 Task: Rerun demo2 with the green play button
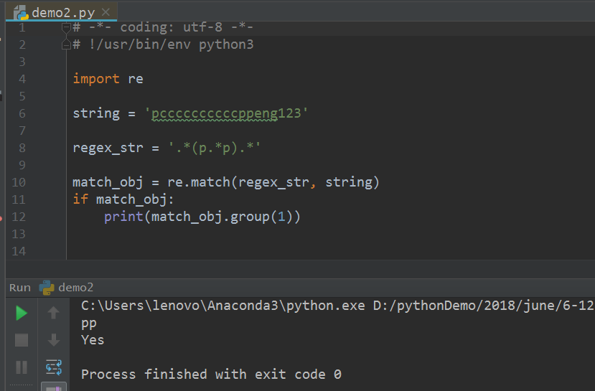pos(22,314)
